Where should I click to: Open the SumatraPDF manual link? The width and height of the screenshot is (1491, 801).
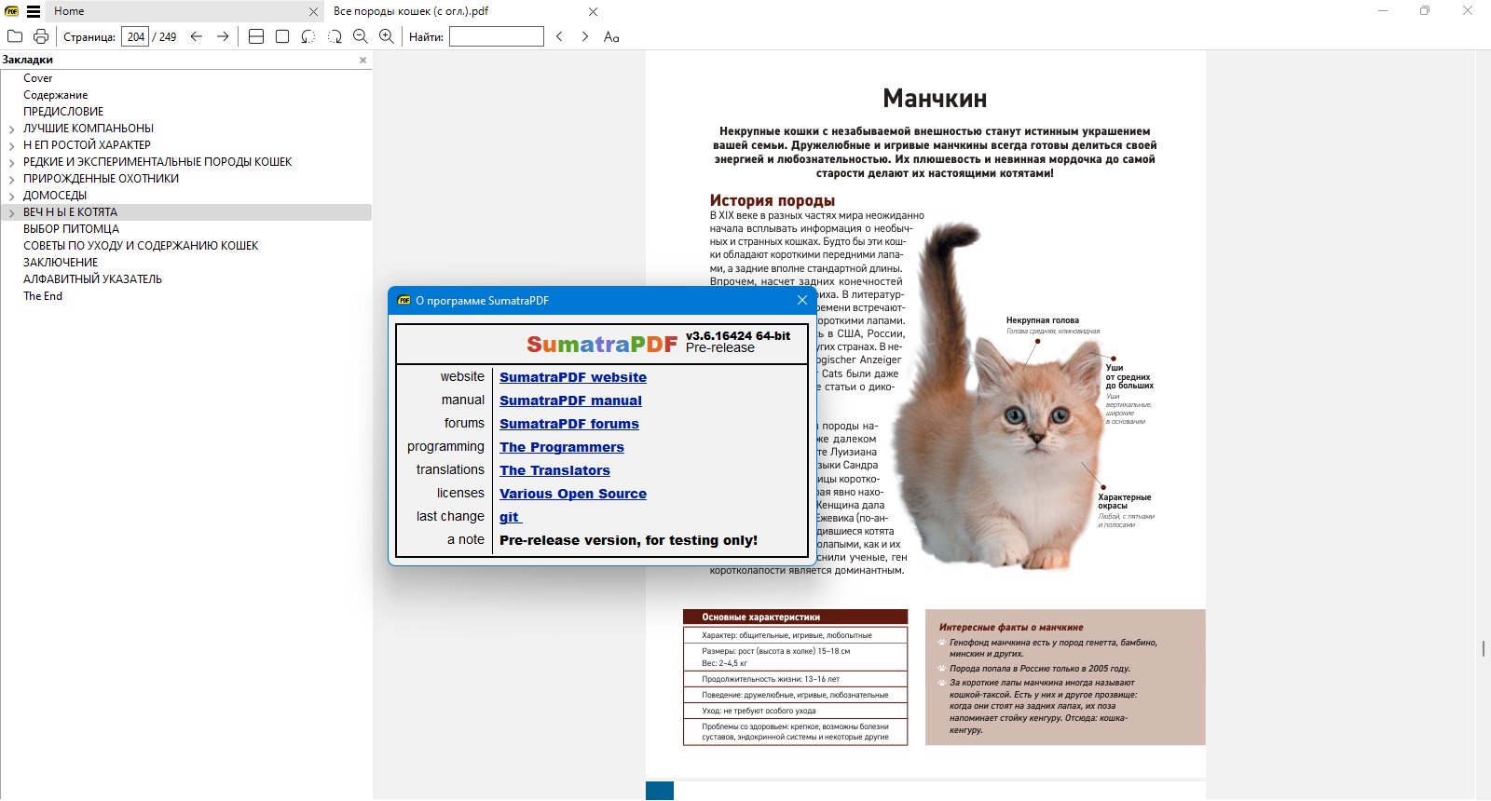[570, 400]
